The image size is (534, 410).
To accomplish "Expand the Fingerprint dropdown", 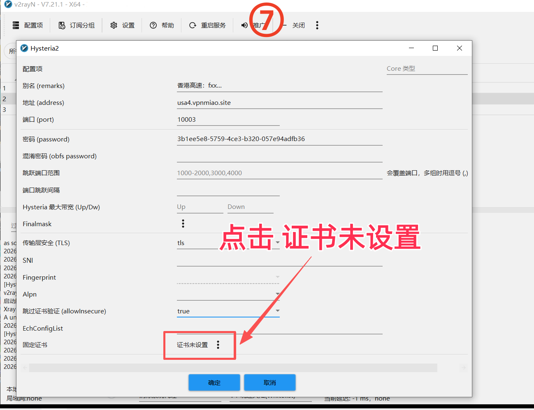I will click(277, 277).
